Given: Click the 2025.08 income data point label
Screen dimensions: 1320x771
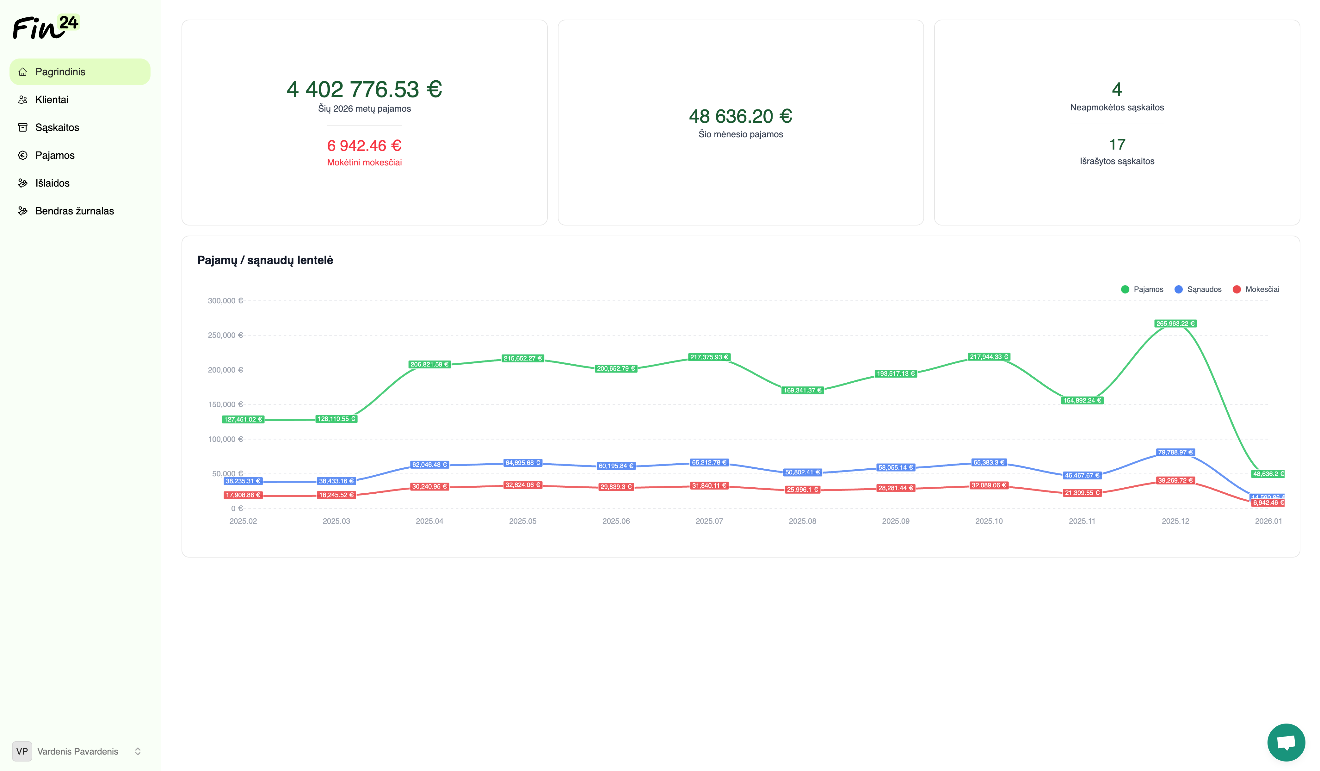Looking at the screenshot, I should pos(802,390).
